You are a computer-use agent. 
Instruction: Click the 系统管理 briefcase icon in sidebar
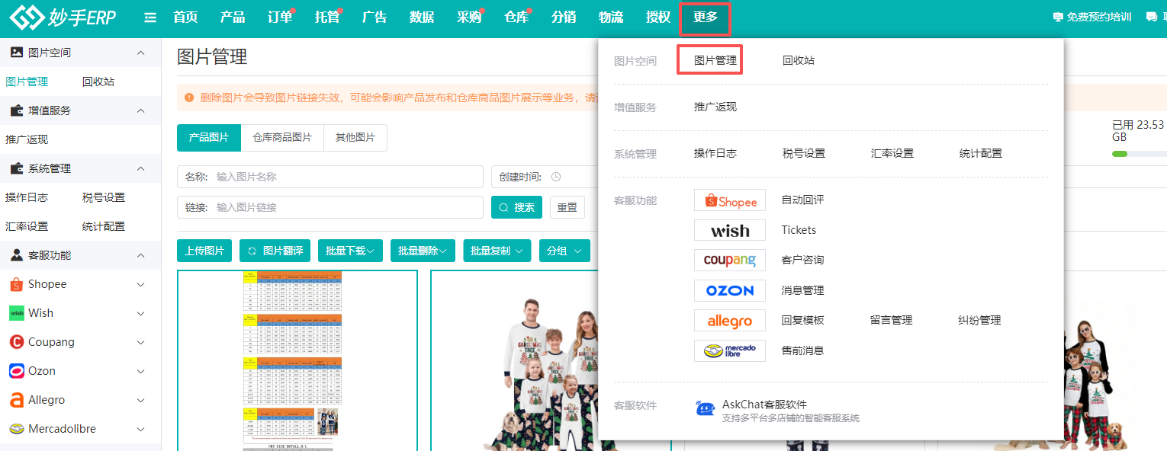tap(16, 168)
